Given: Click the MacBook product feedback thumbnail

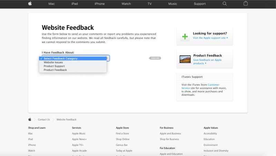Looking at the screenshot, I should point(185,59).
